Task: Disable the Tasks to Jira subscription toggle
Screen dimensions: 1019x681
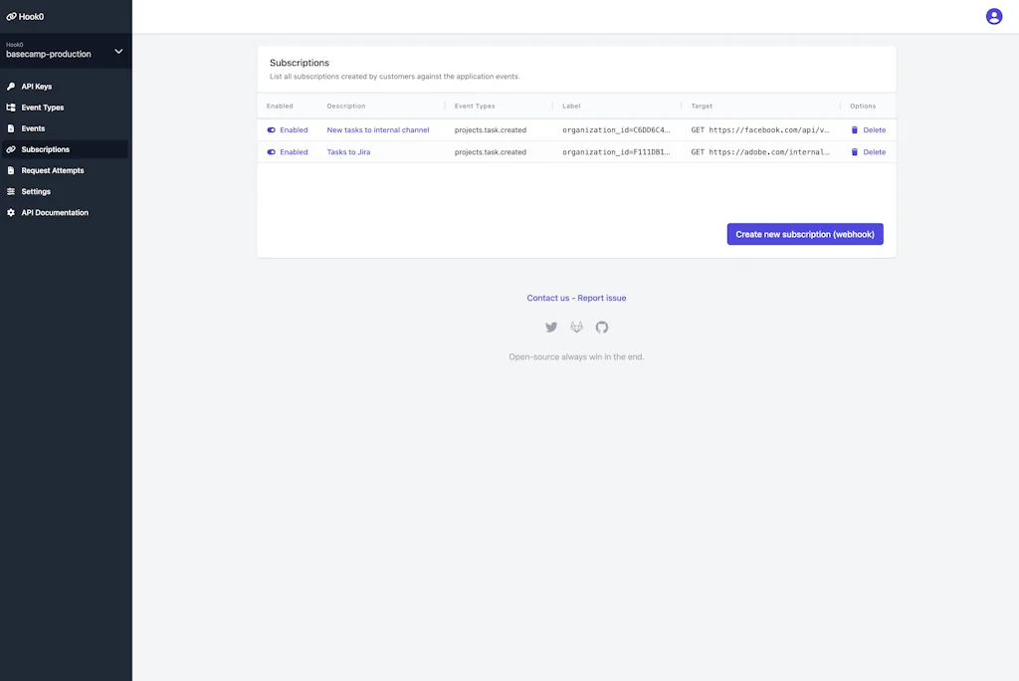Action: [272, 152]
